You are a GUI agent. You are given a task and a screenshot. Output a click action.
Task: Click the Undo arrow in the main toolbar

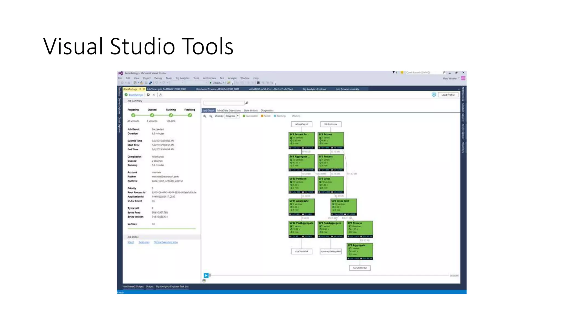click(156, 83)
